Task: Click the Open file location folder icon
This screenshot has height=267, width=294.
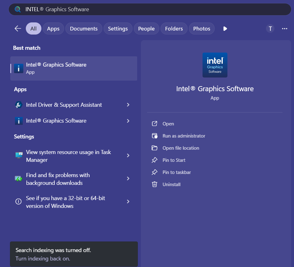Action: [155, 148]
